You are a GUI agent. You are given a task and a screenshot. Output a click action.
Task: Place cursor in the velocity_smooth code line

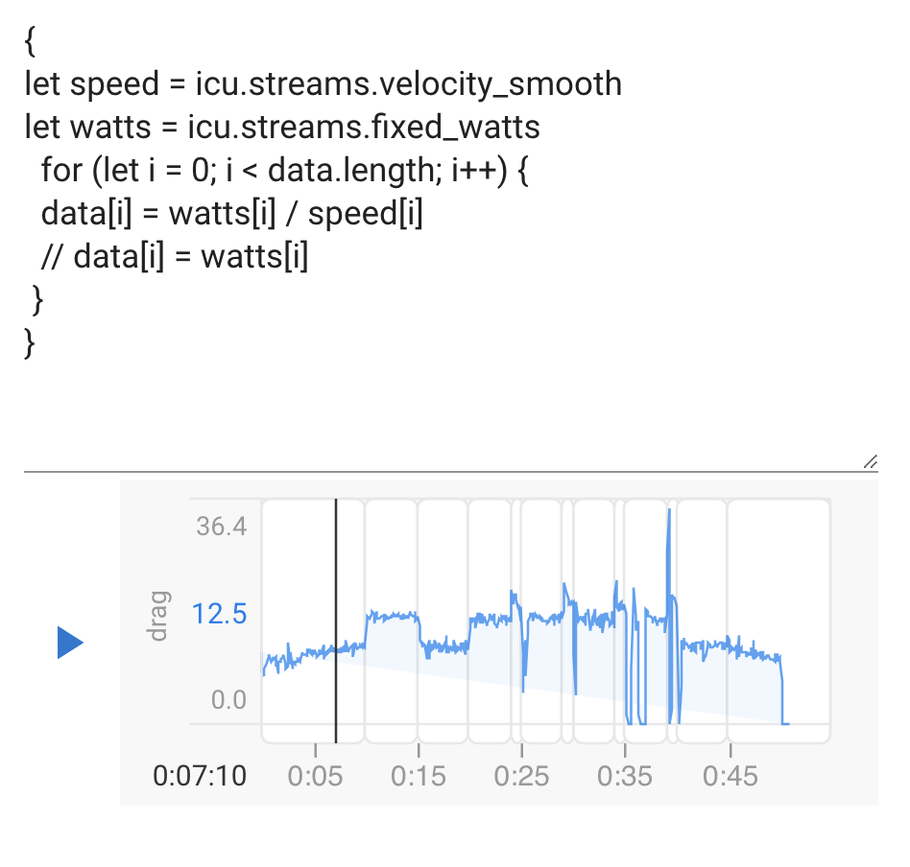323,83
